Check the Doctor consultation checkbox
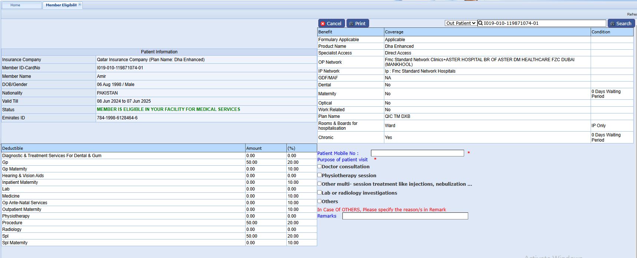 (x=319, y=166)
